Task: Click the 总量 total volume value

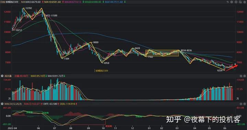Action: pos(21,76)
